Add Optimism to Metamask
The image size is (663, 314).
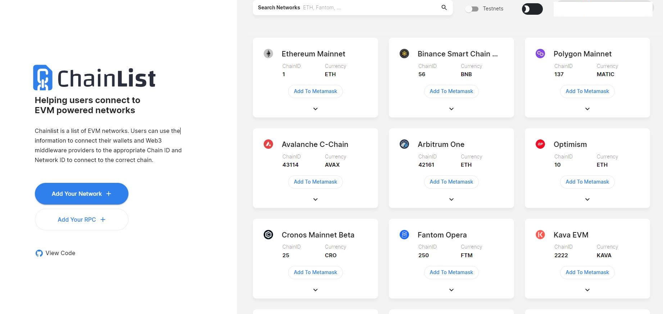pos(587,182)
